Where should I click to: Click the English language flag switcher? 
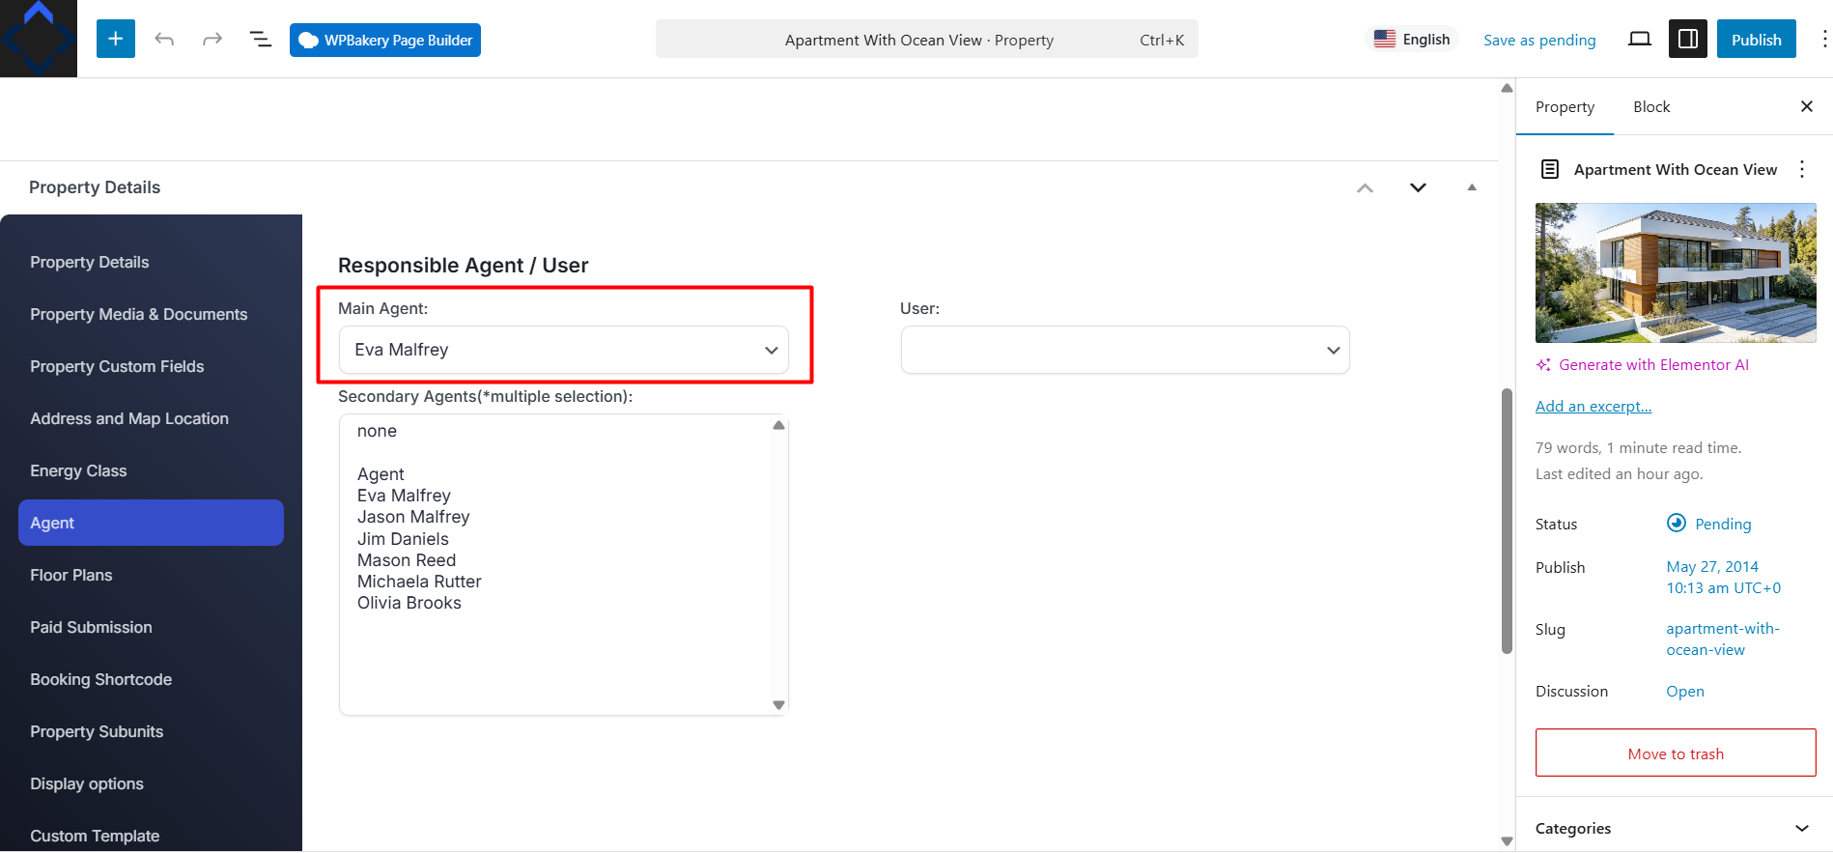coord(1412,39)
